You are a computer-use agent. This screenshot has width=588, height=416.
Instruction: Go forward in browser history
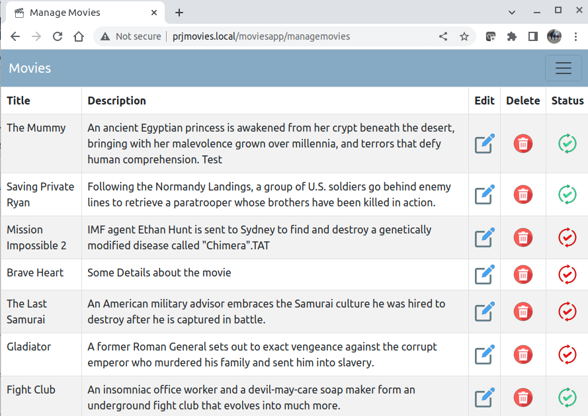point(36,36)
